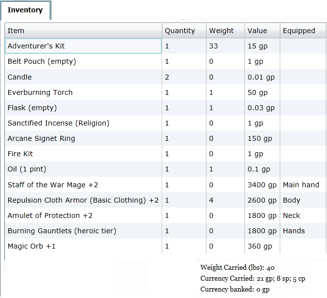This screenshot has height=298, width=327.
Task: Click Repulsion Cloth Armor item row
Action: (x=83, y=200)
